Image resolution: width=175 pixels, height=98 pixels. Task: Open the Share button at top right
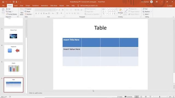tap(170, 6)
